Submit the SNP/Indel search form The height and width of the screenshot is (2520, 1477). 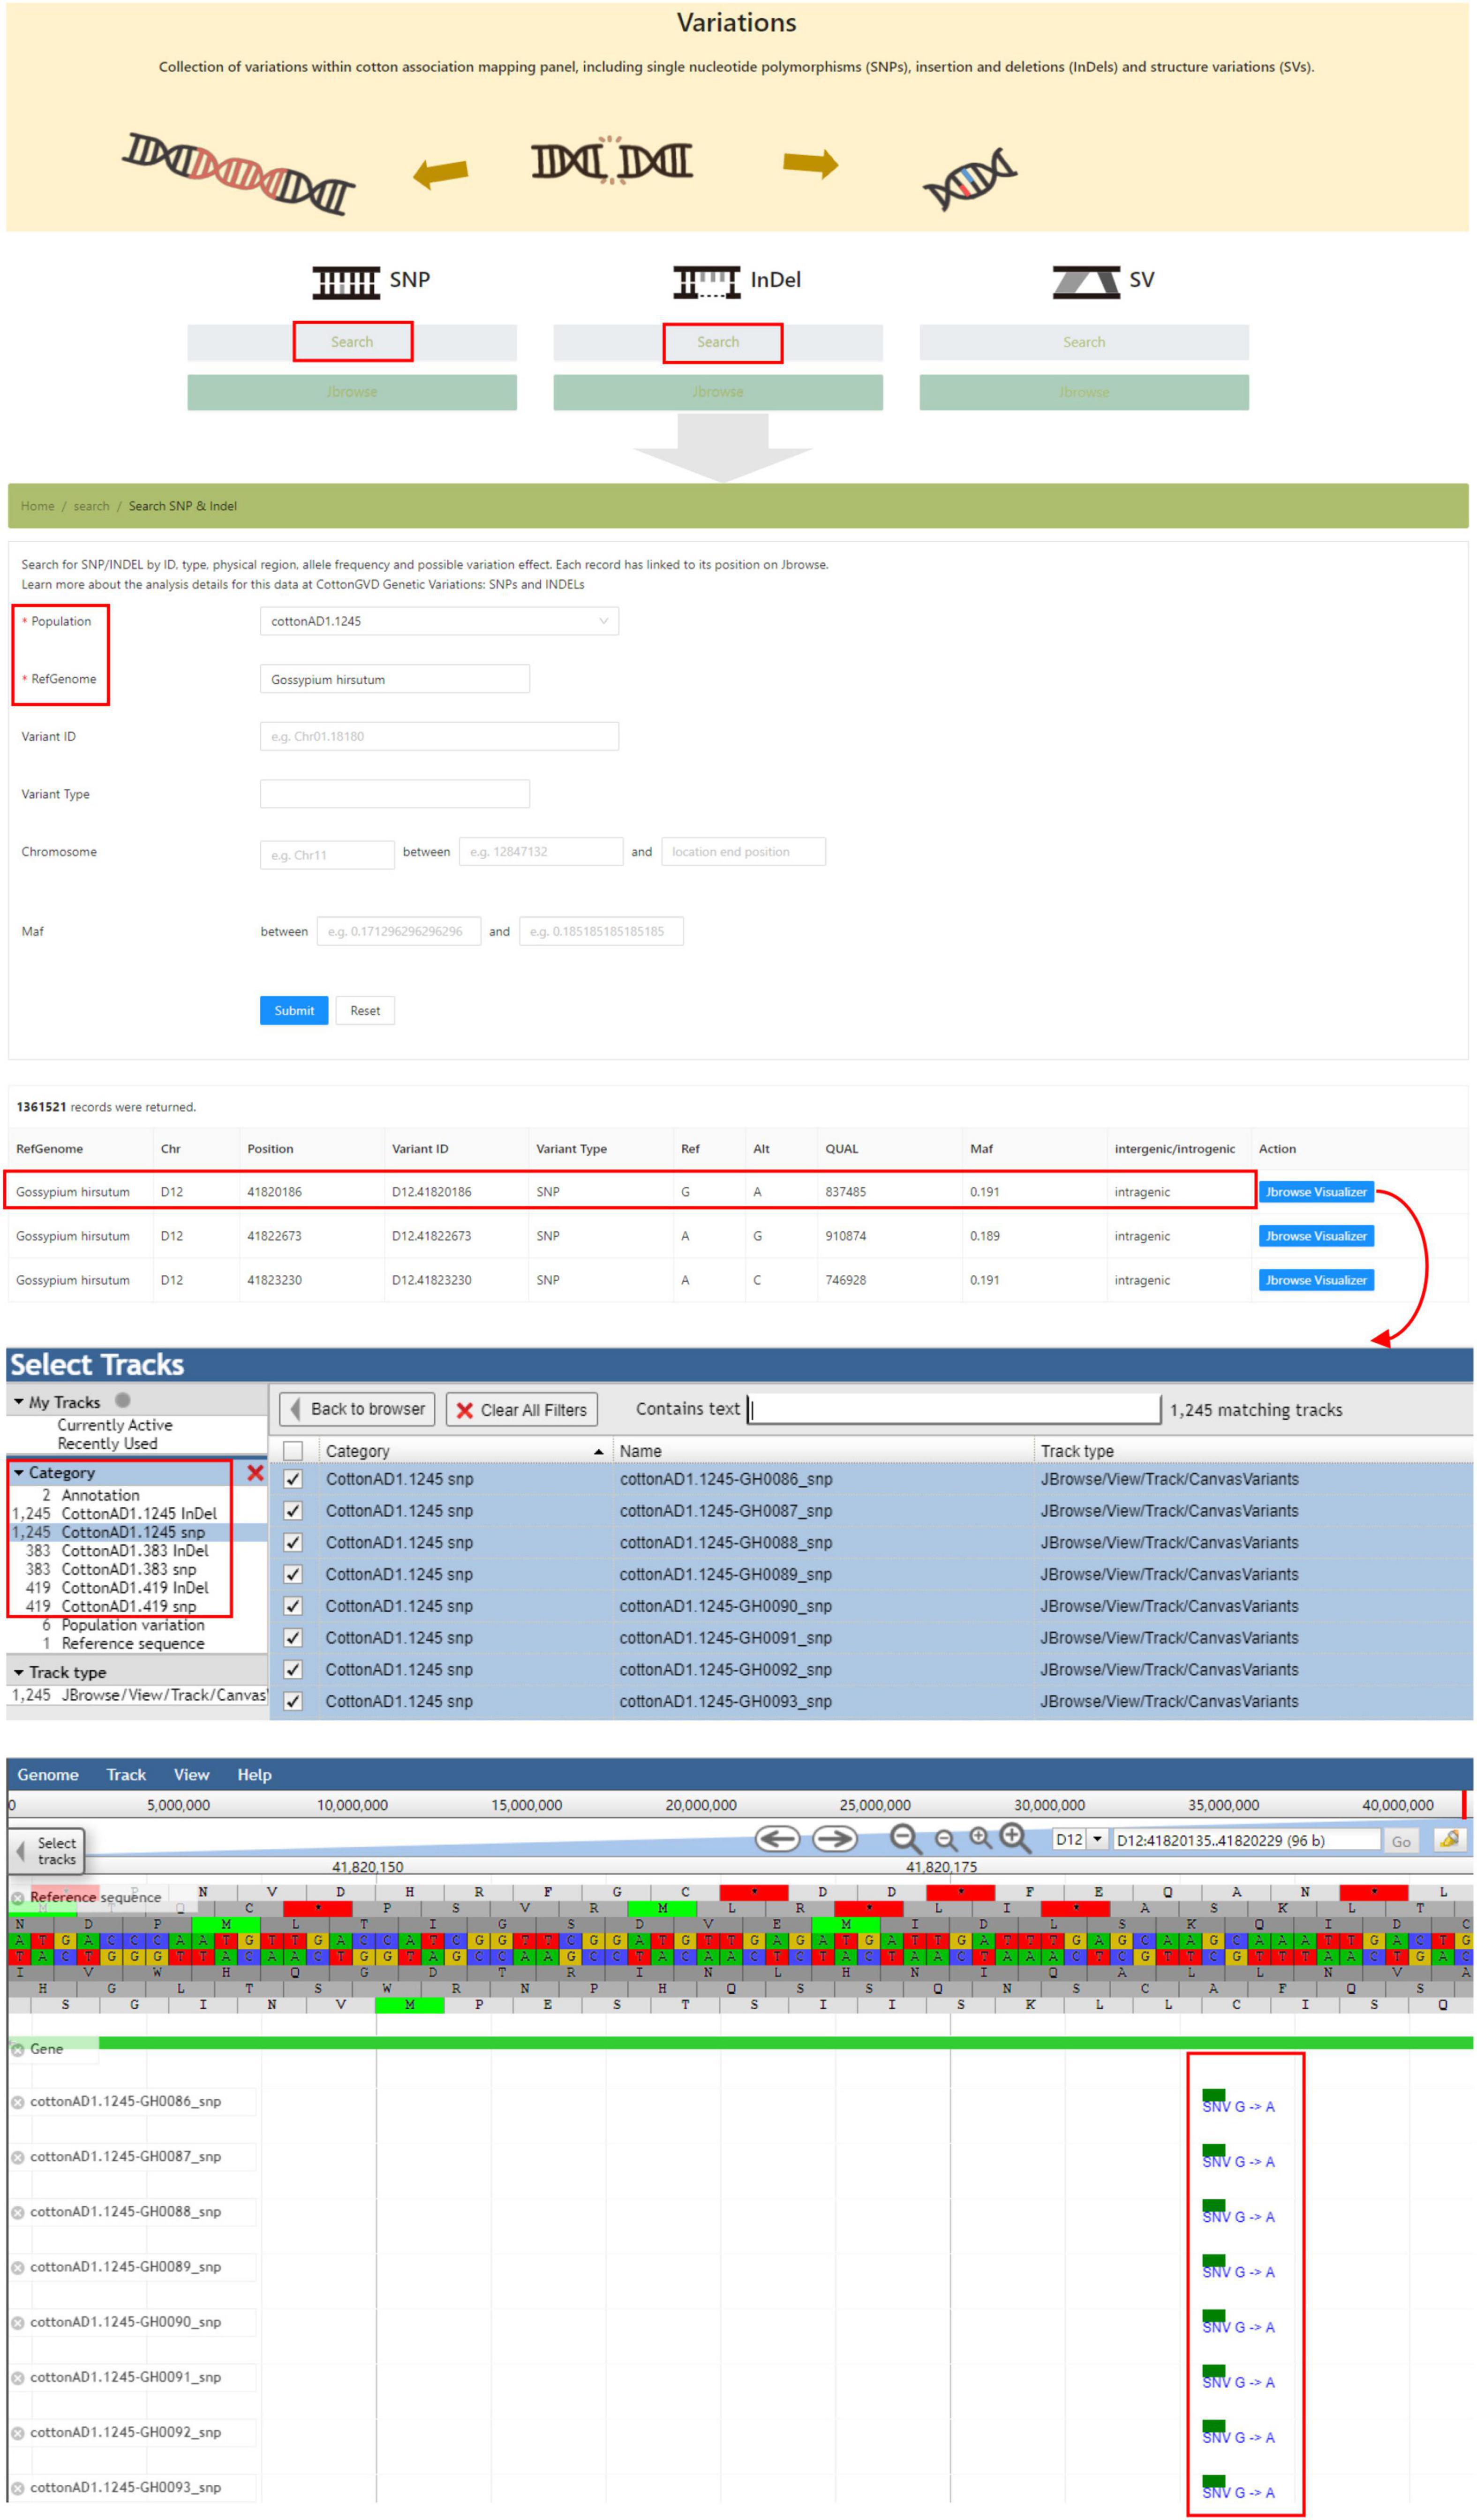point(294,1010)
